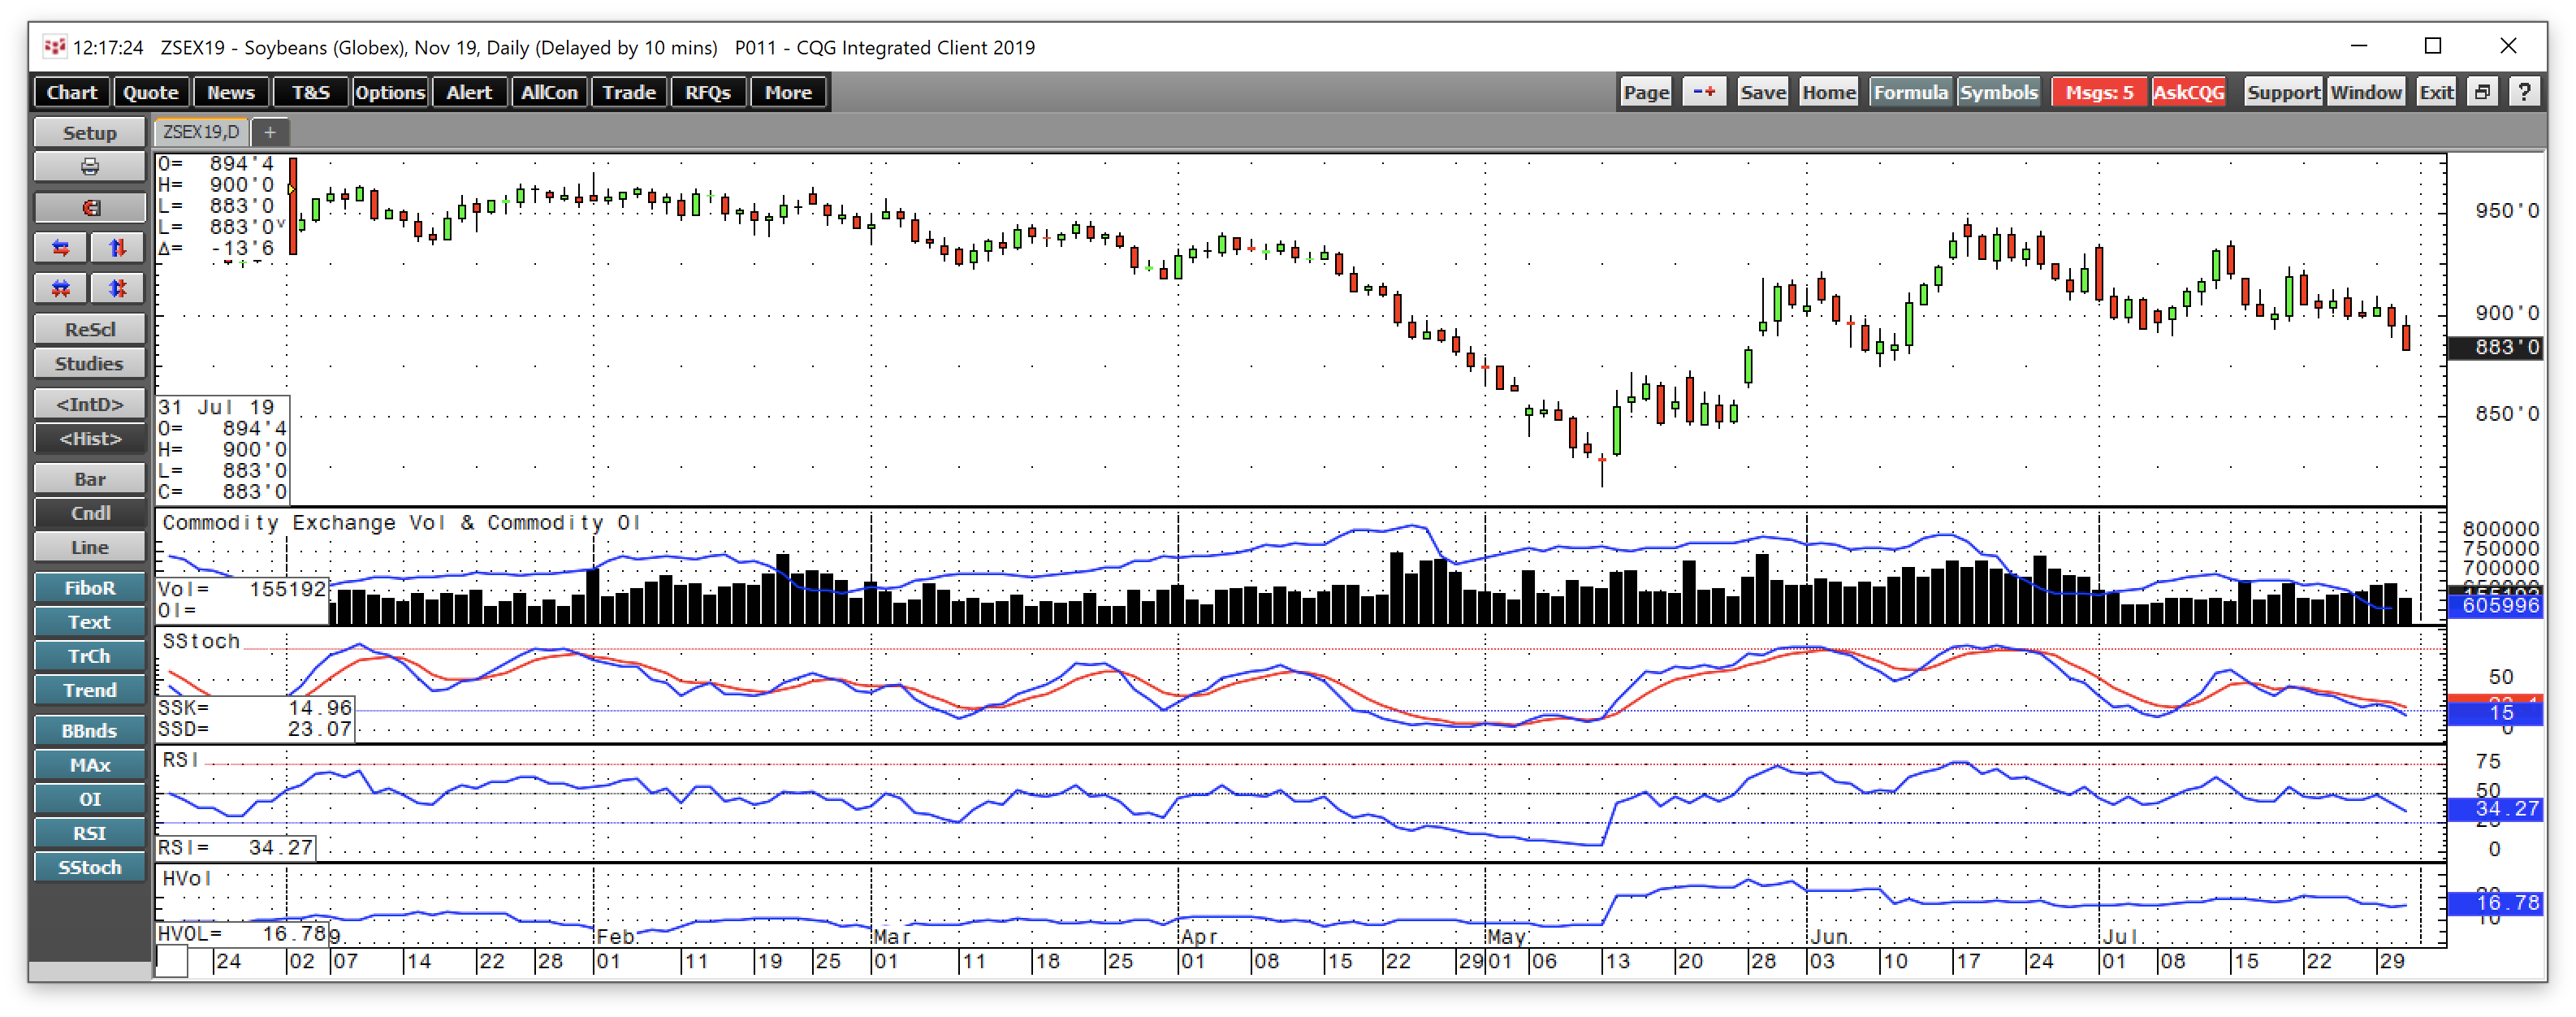
Task: Click the vertical blue-red arrows scroll button
Action: (118, 248)
